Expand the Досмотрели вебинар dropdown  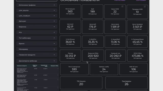pos(37,61)
